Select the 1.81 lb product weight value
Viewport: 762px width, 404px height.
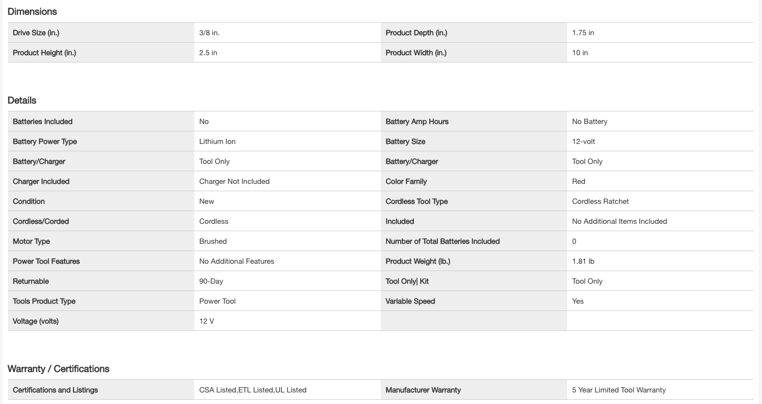[583, 261]
